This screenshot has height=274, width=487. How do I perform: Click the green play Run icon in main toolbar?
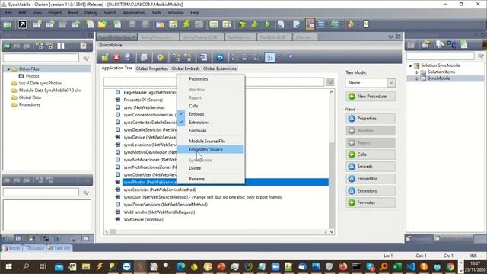267,24
